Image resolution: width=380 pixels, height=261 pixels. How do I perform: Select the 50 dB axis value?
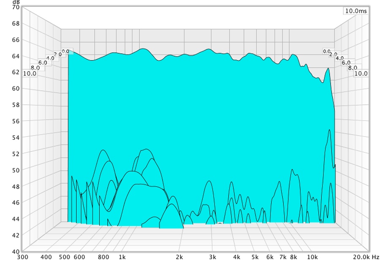coord(16,170)
